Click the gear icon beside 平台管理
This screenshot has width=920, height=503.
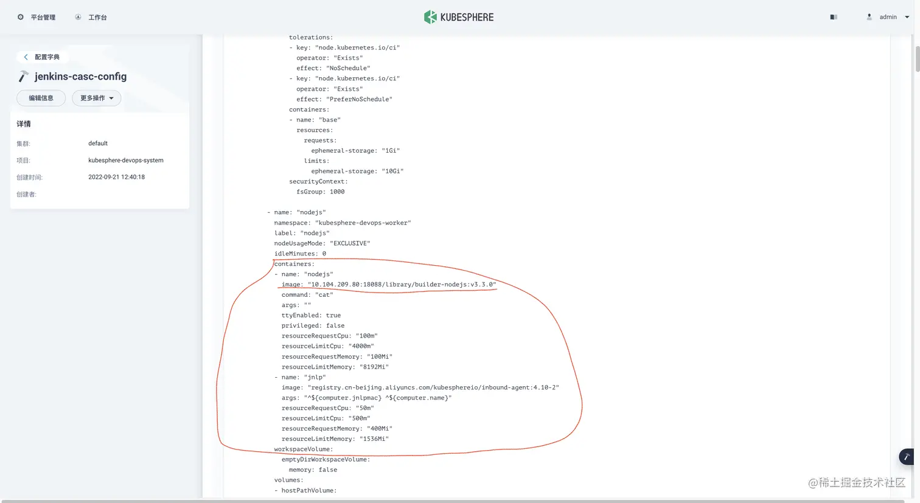[21, 17]
